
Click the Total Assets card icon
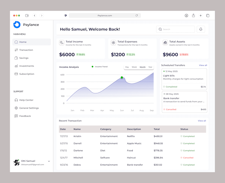pyautogui.click(x=165, y=43)
